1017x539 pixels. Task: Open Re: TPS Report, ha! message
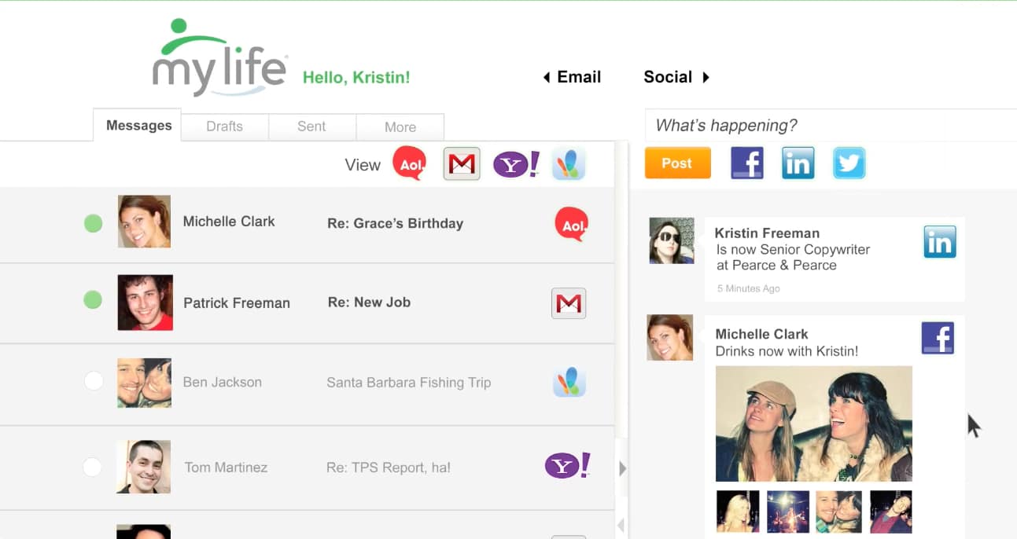(389, 467)
